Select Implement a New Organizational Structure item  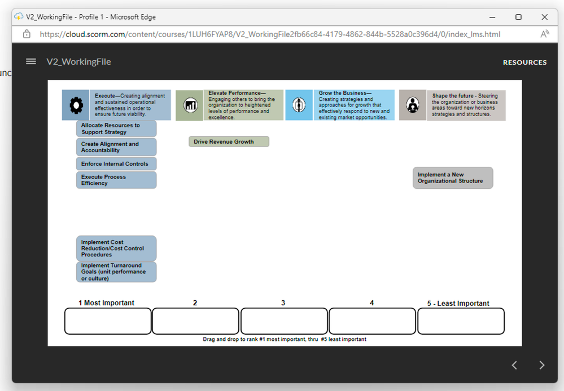click(453, 177)
